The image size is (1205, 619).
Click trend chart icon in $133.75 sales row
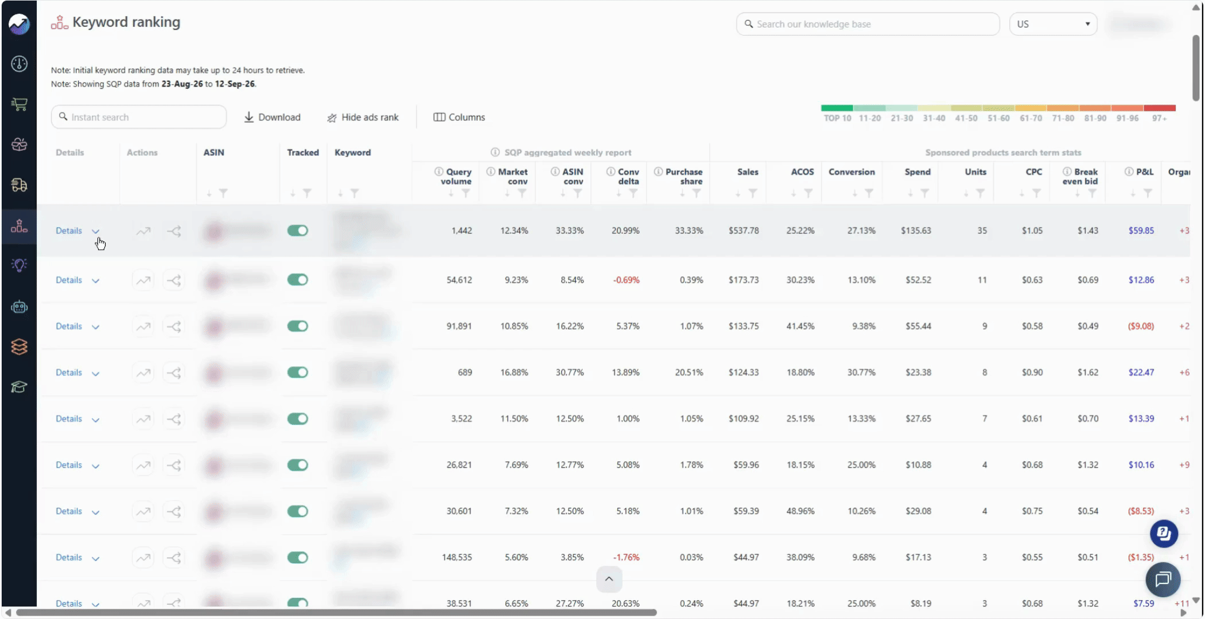pos(143,327)
